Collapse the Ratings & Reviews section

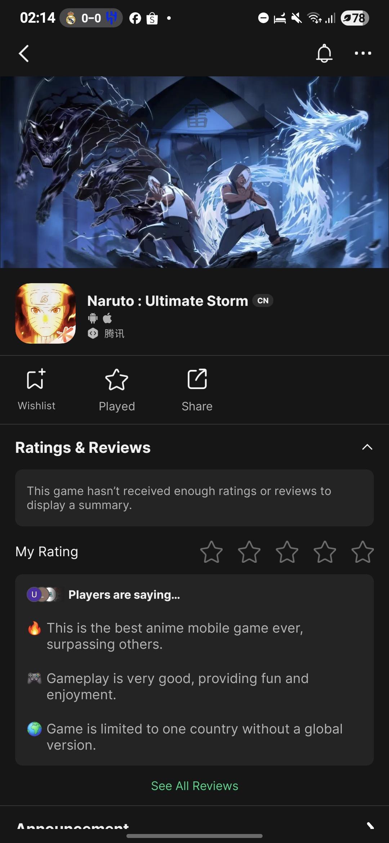(x=367, y=447)
